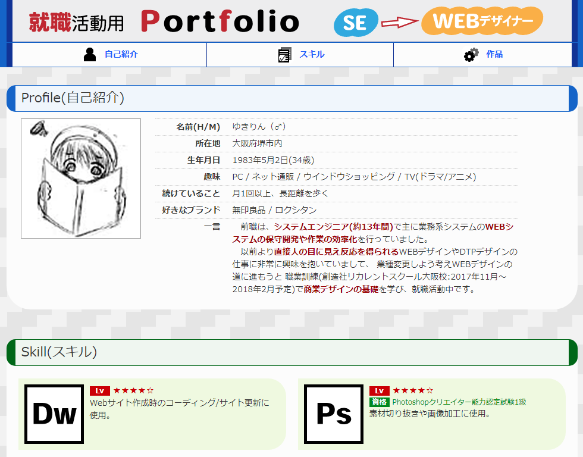Click the star rating in Dreamweaver card
583x457 pixels.
click(x=133, y=391)
